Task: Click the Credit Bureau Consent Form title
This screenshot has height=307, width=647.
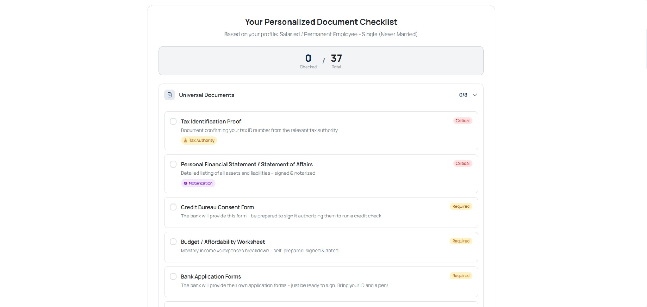Action: pyautogui.click(x=217, y=207)
